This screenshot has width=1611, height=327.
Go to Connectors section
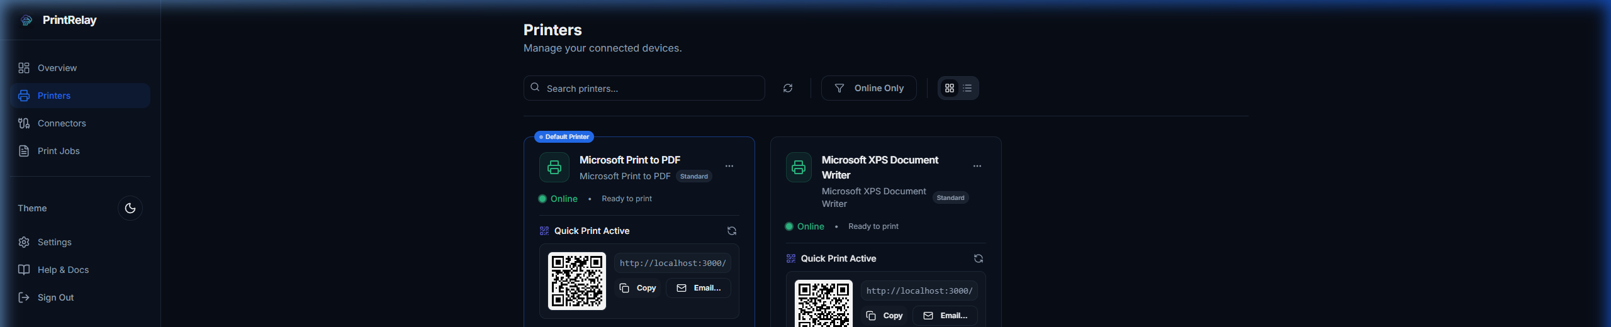80,123
